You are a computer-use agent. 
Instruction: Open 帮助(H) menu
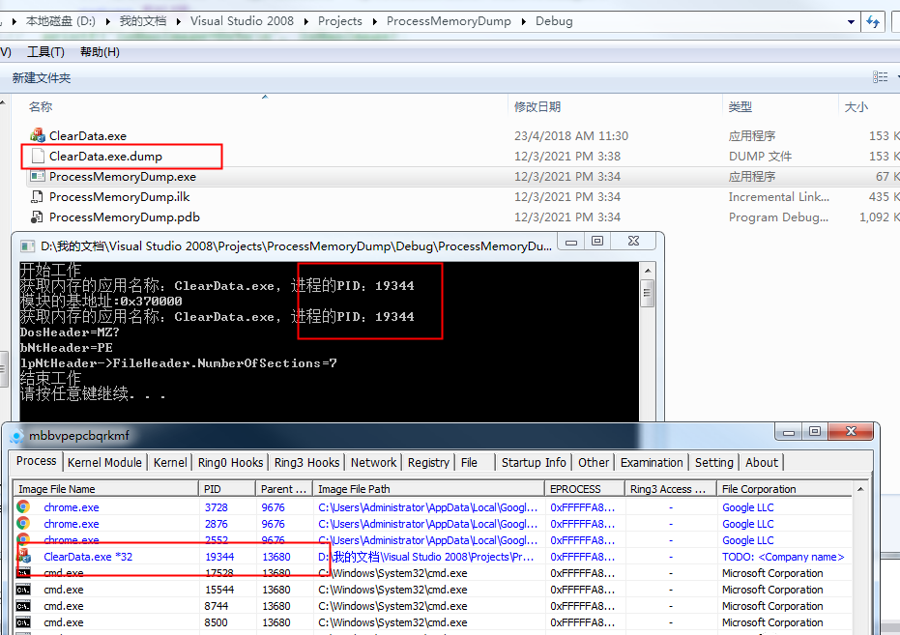pos(100,52)
